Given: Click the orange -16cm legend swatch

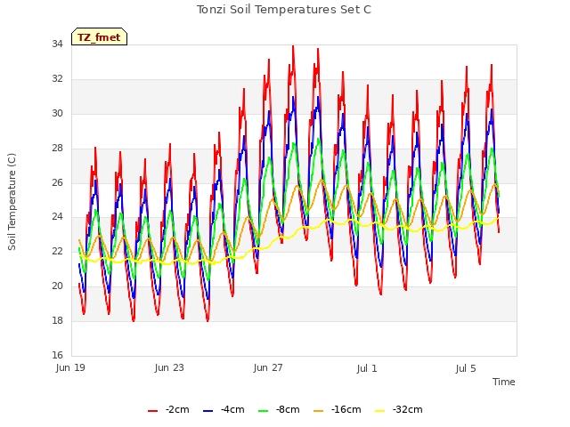Looking at the screenshot, I should point(319,411).
